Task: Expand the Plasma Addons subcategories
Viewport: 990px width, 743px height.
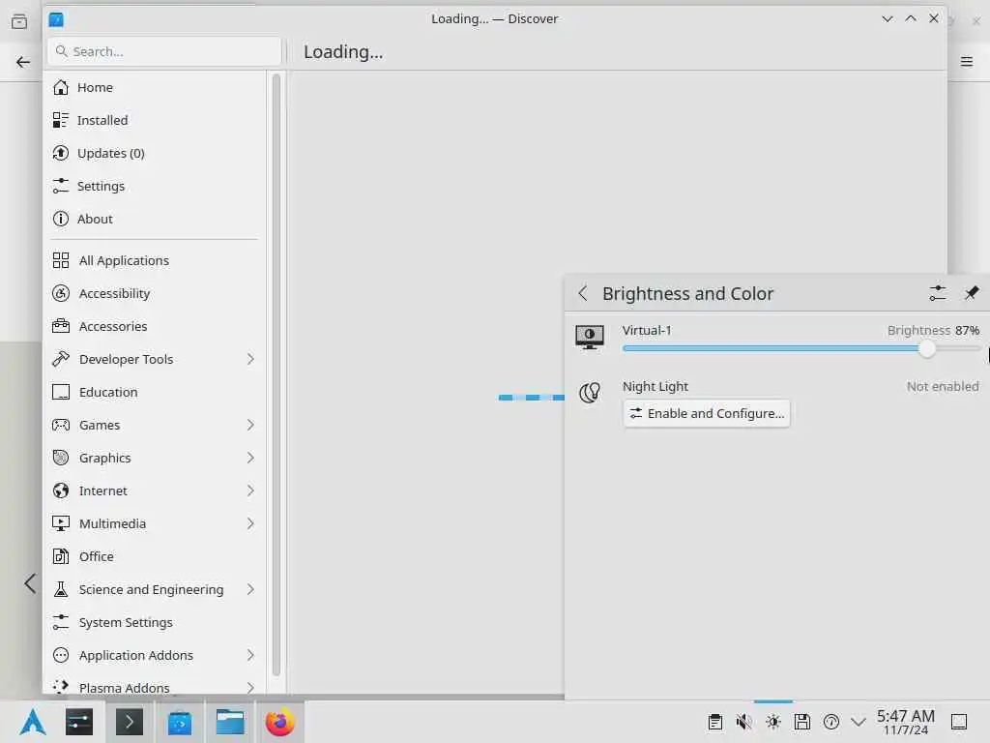Action: pos(250,687)
